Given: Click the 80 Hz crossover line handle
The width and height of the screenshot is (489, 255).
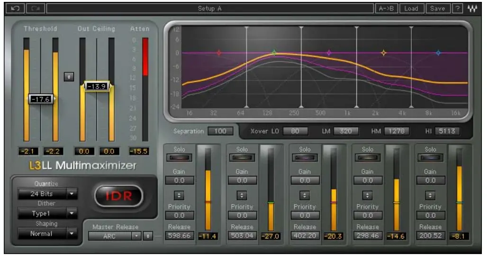Looking at the screenshot, I should [x=246, y=67].
